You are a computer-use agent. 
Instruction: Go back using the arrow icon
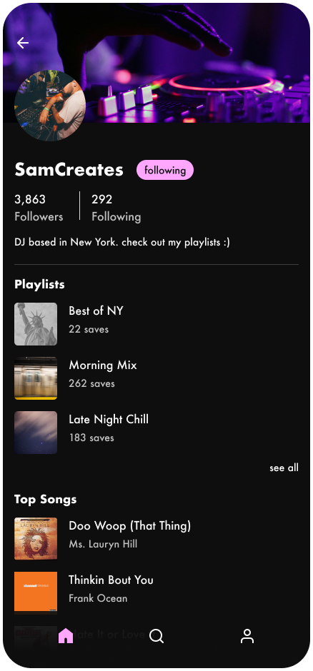[x=23, y=43]
